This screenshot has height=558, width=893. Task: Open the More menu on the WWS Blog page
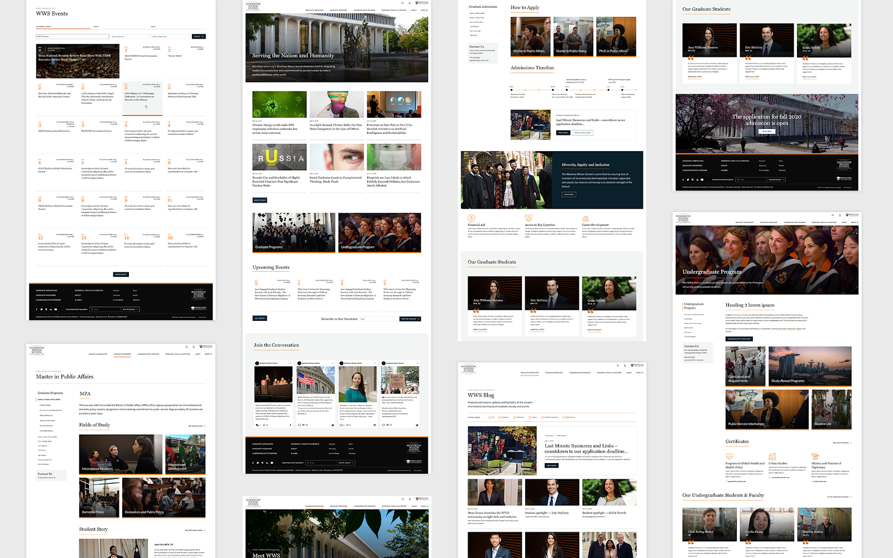click(640, 373)
